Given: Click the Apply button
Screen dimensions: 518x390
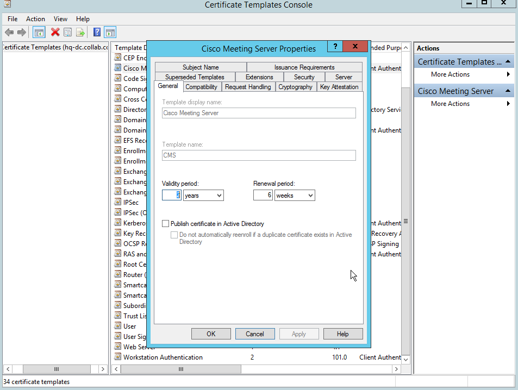Looking at the screenshot, I should [299, 334].
